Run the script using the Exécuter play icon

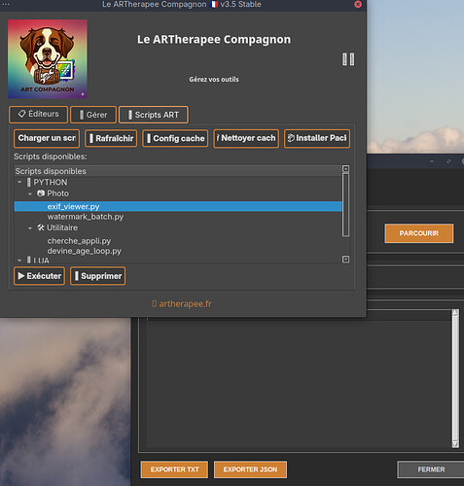click(x=21, y=276)
